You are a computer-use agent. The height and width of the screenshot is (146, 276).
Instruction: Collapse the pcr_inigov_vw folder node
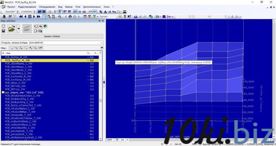point(3,92)
